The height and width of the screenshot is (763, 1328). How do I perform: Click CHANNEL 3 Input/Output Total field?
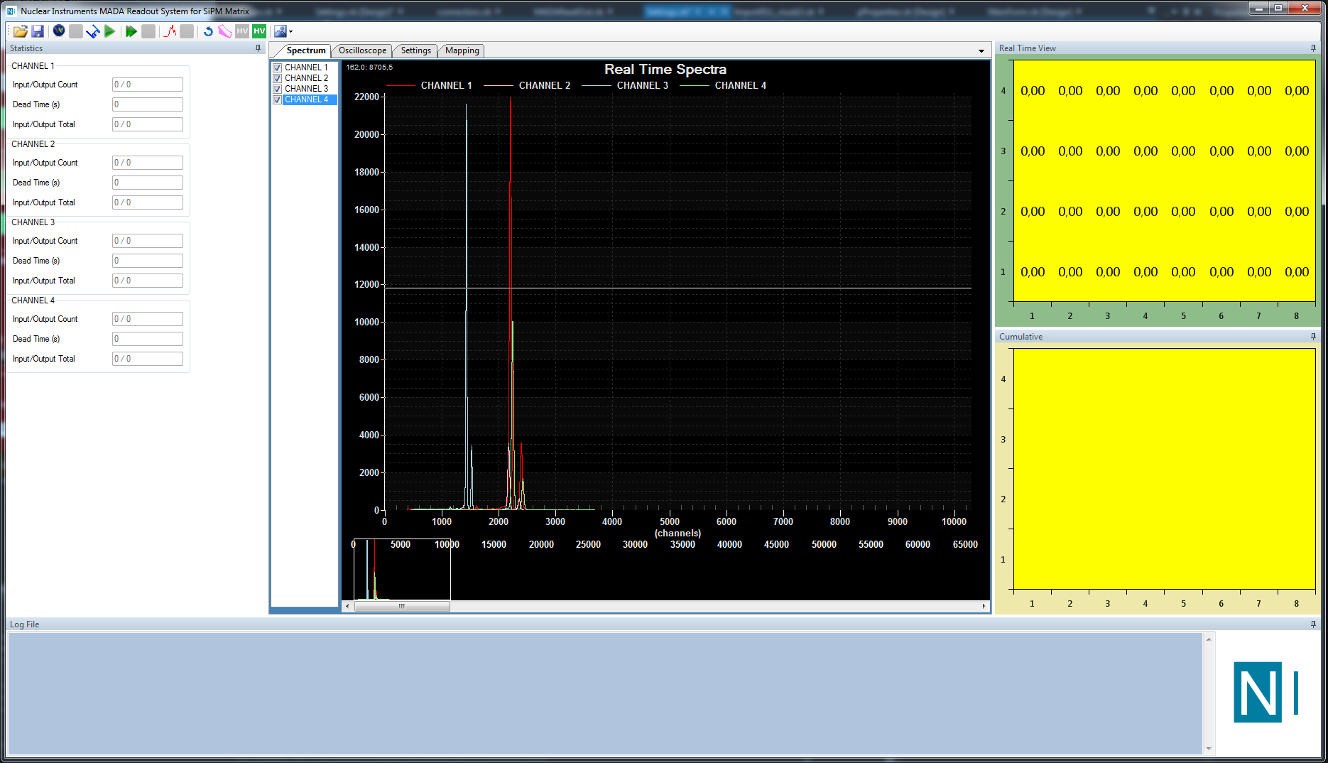pos(147,281)
